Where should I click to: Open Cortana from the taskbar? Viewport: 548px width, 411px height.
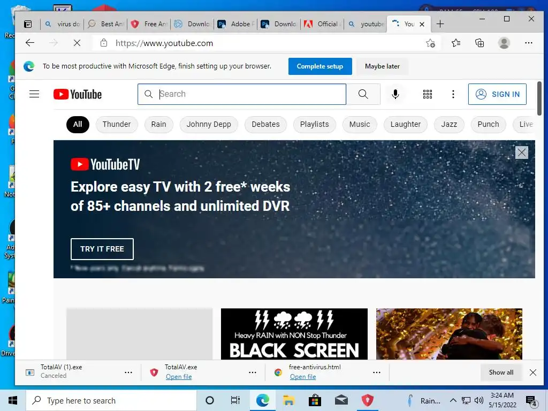click(x=210, y=400)
